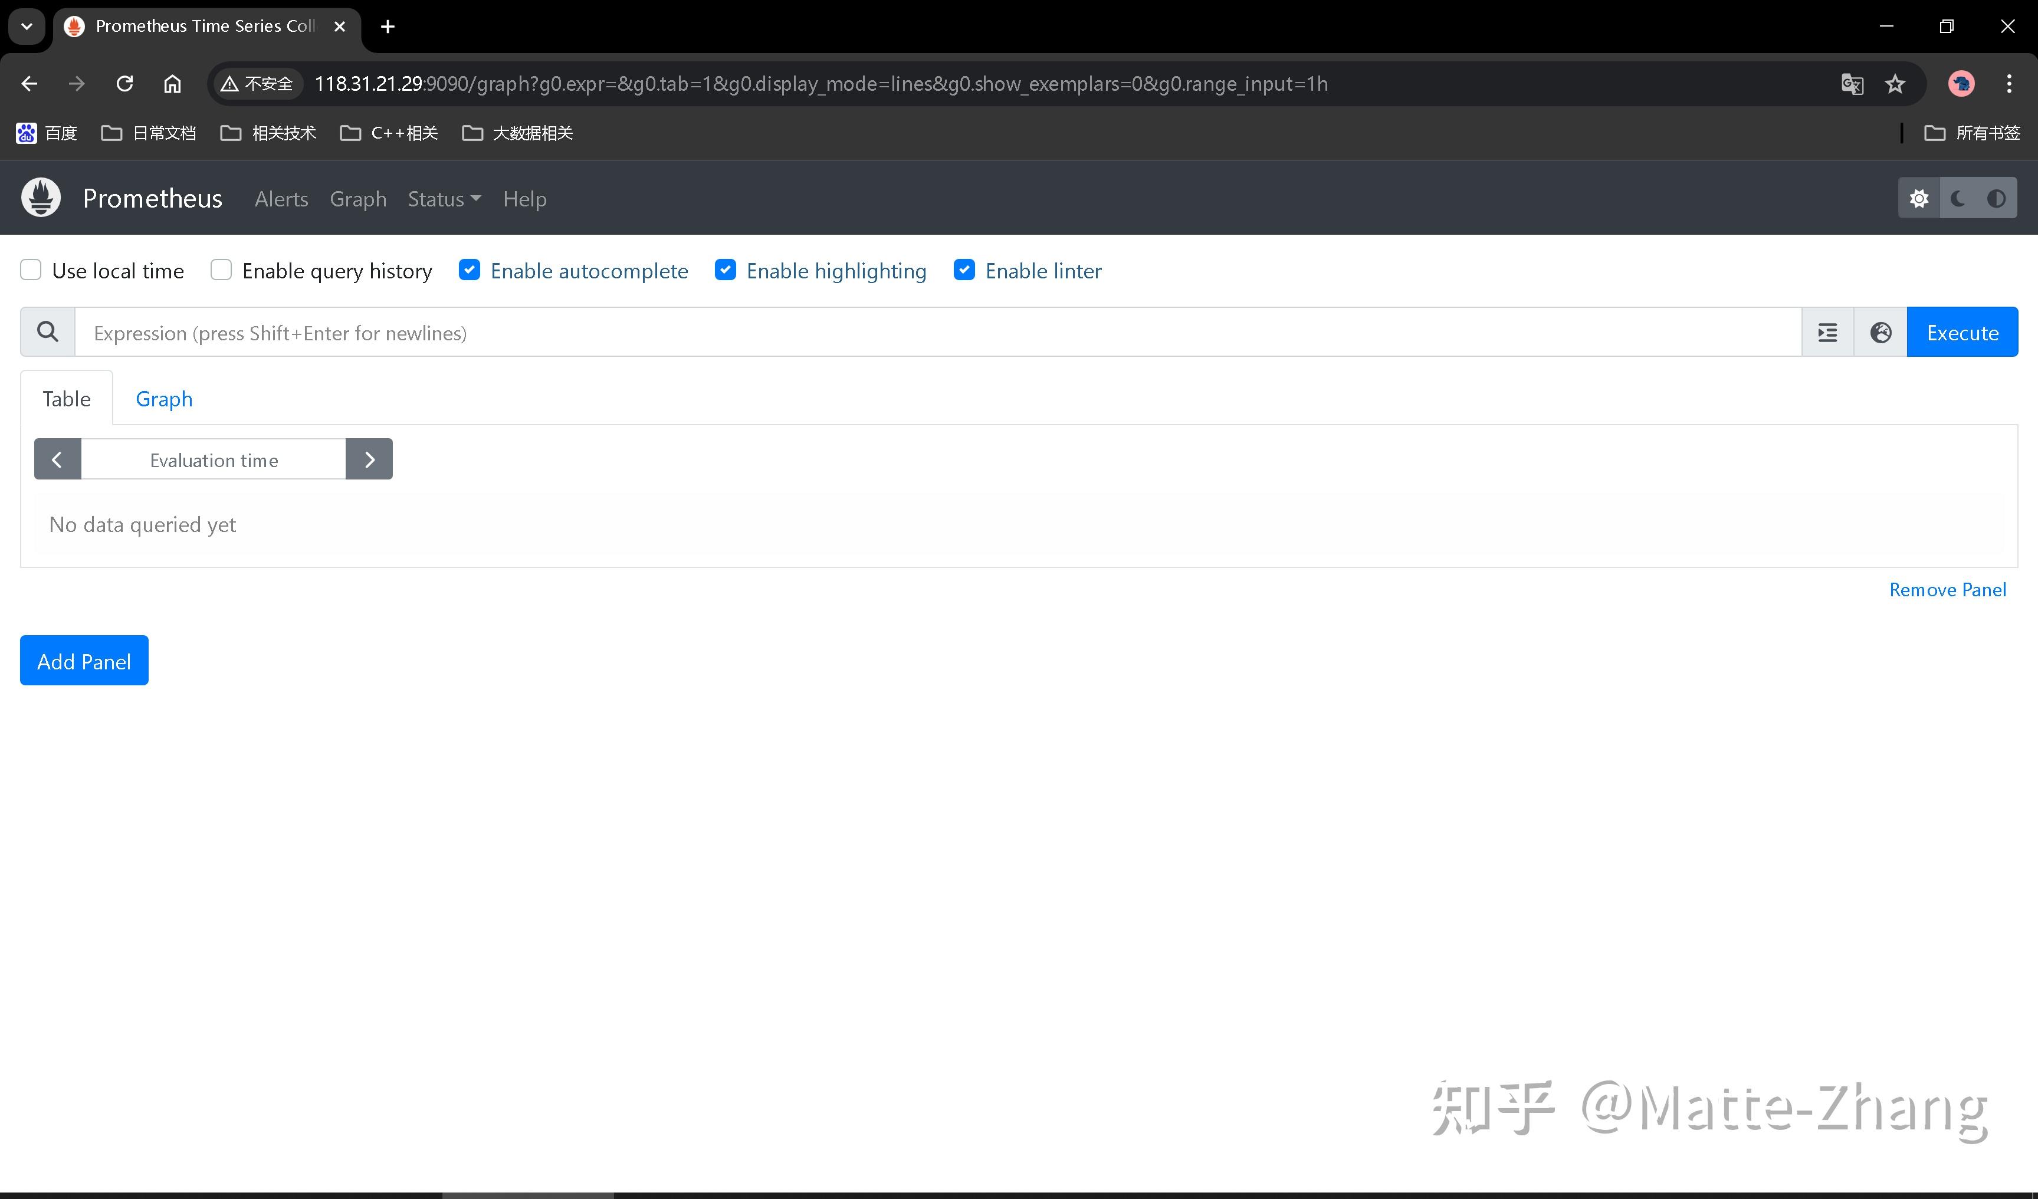Click the Prometheus flame logo
Image resolution: width=2038 pixels, height=1199 pixels.
pos(40,197)
